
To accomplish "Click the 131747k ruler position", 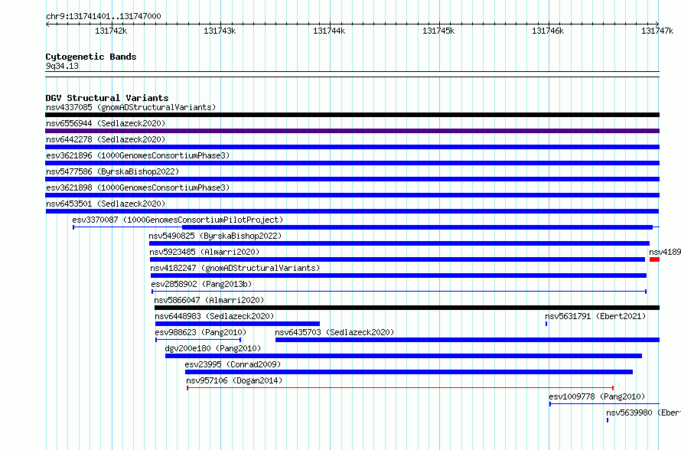I will pos(657,31).
